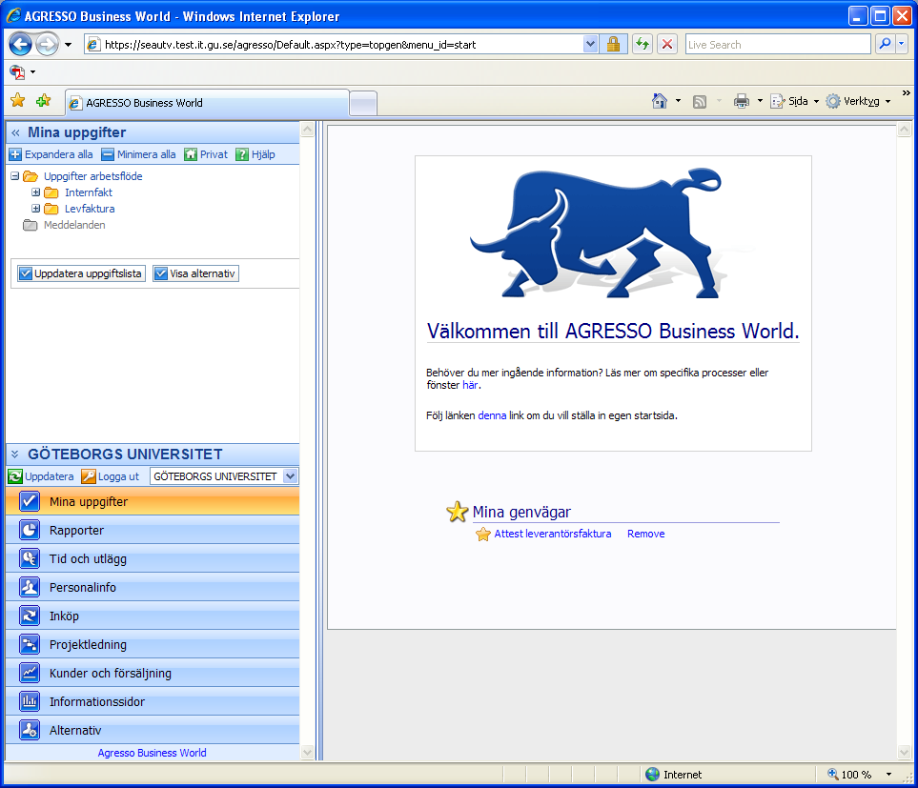This screenshot has width=918, height=788.
Task: Print the page with the printer icon
Action: [x=742, y=101]
